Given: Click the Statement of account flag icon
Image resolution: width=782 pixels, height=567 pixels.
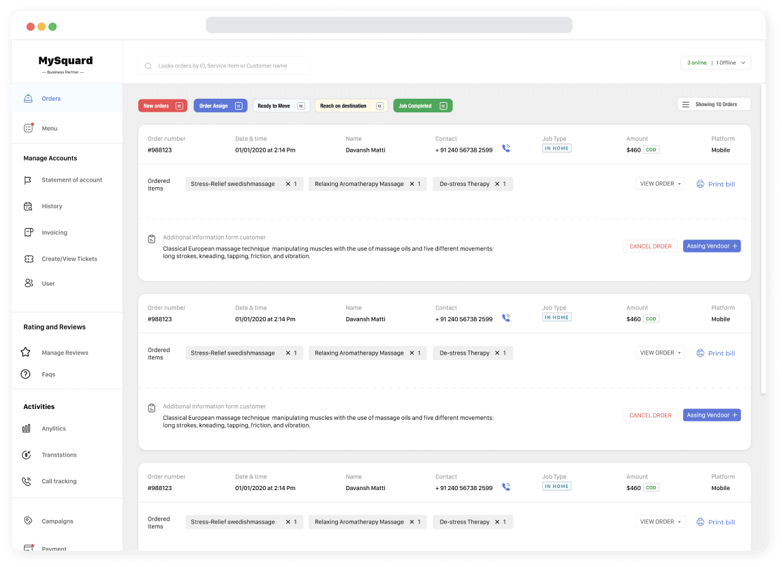Looking at the screenshot, I should [27, 180].
